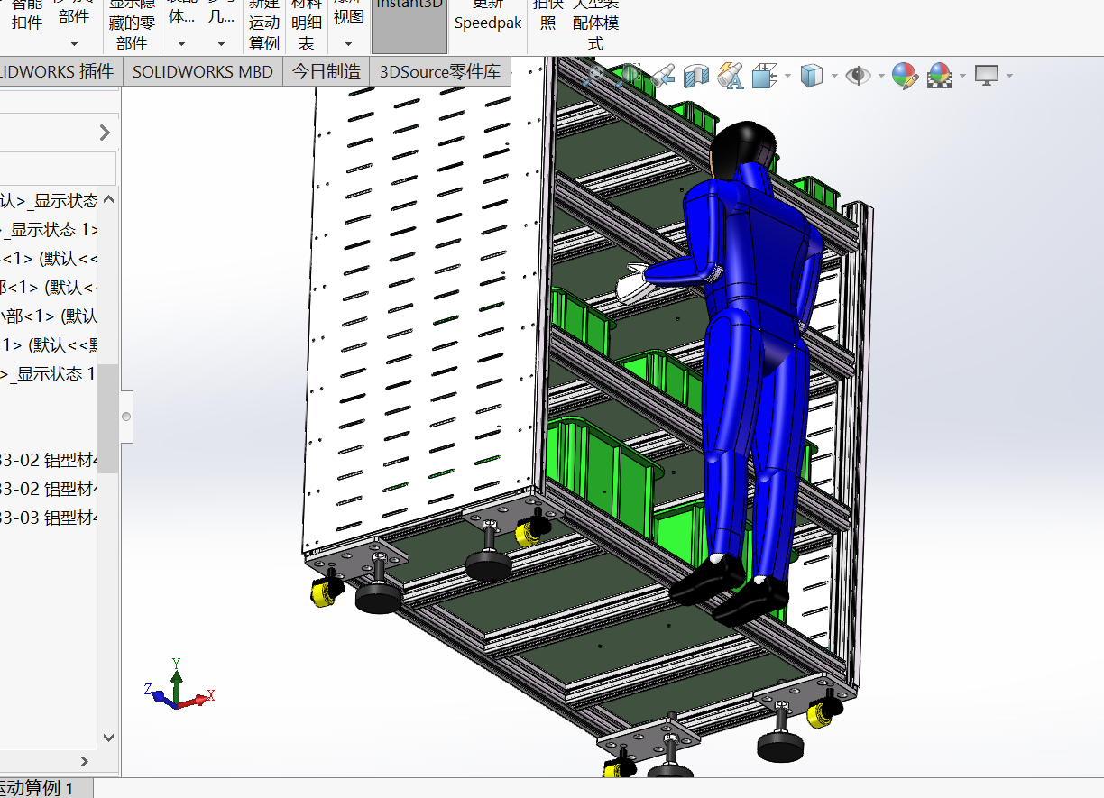Screen dimensions: 1104x798
Task: Click the feature tree filter input field
Action: click(58, 168)
